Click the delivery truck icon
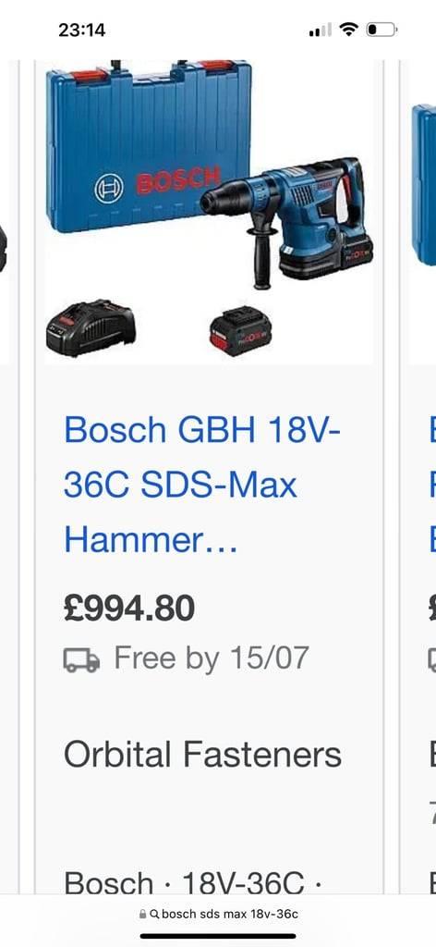 81,660
